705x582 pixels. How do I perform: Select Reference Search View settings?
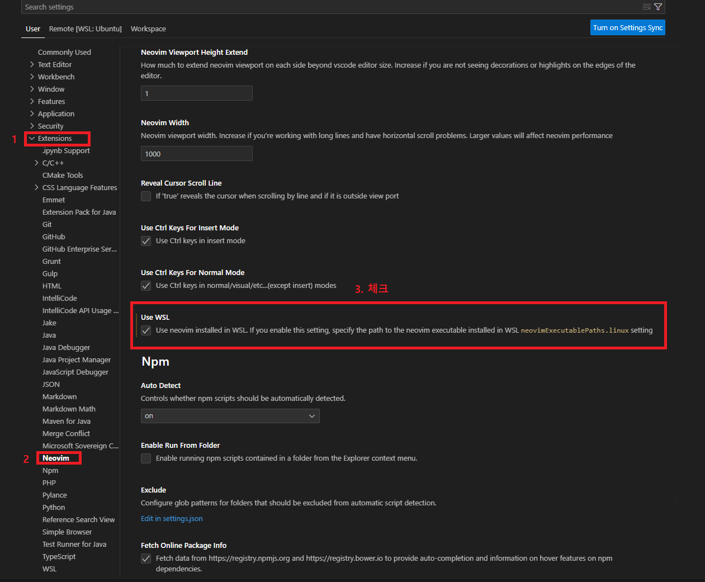pyautogui.click(x=79, y=519)
